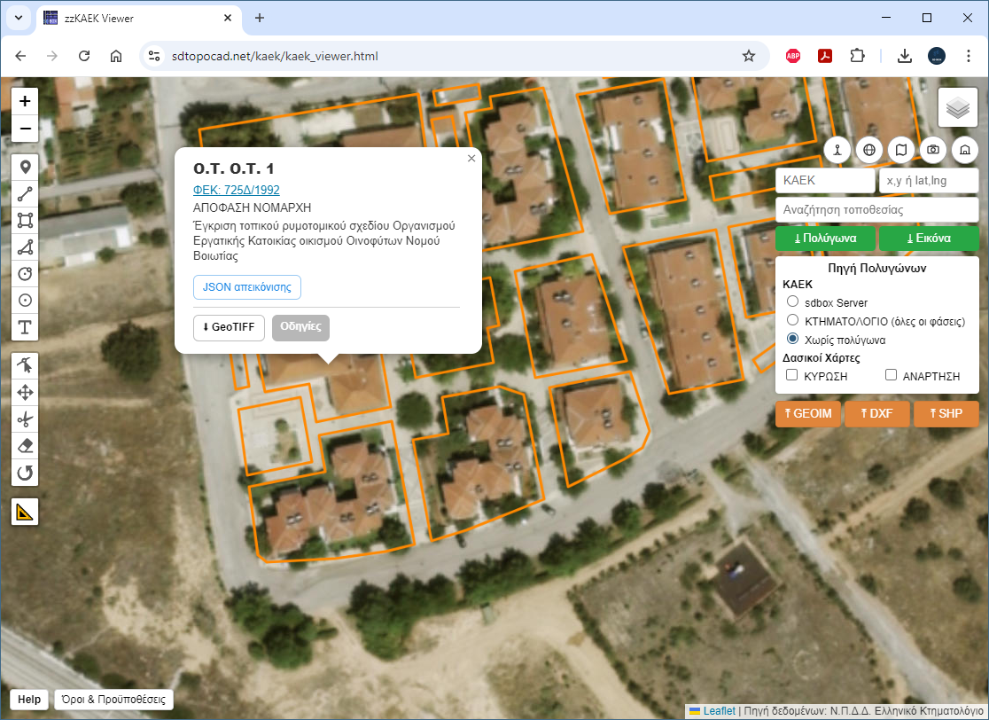The height and width of the screenshot is (720, 989).
Task: Activate the eraser removal tool
Action: [x=25, y=446]
